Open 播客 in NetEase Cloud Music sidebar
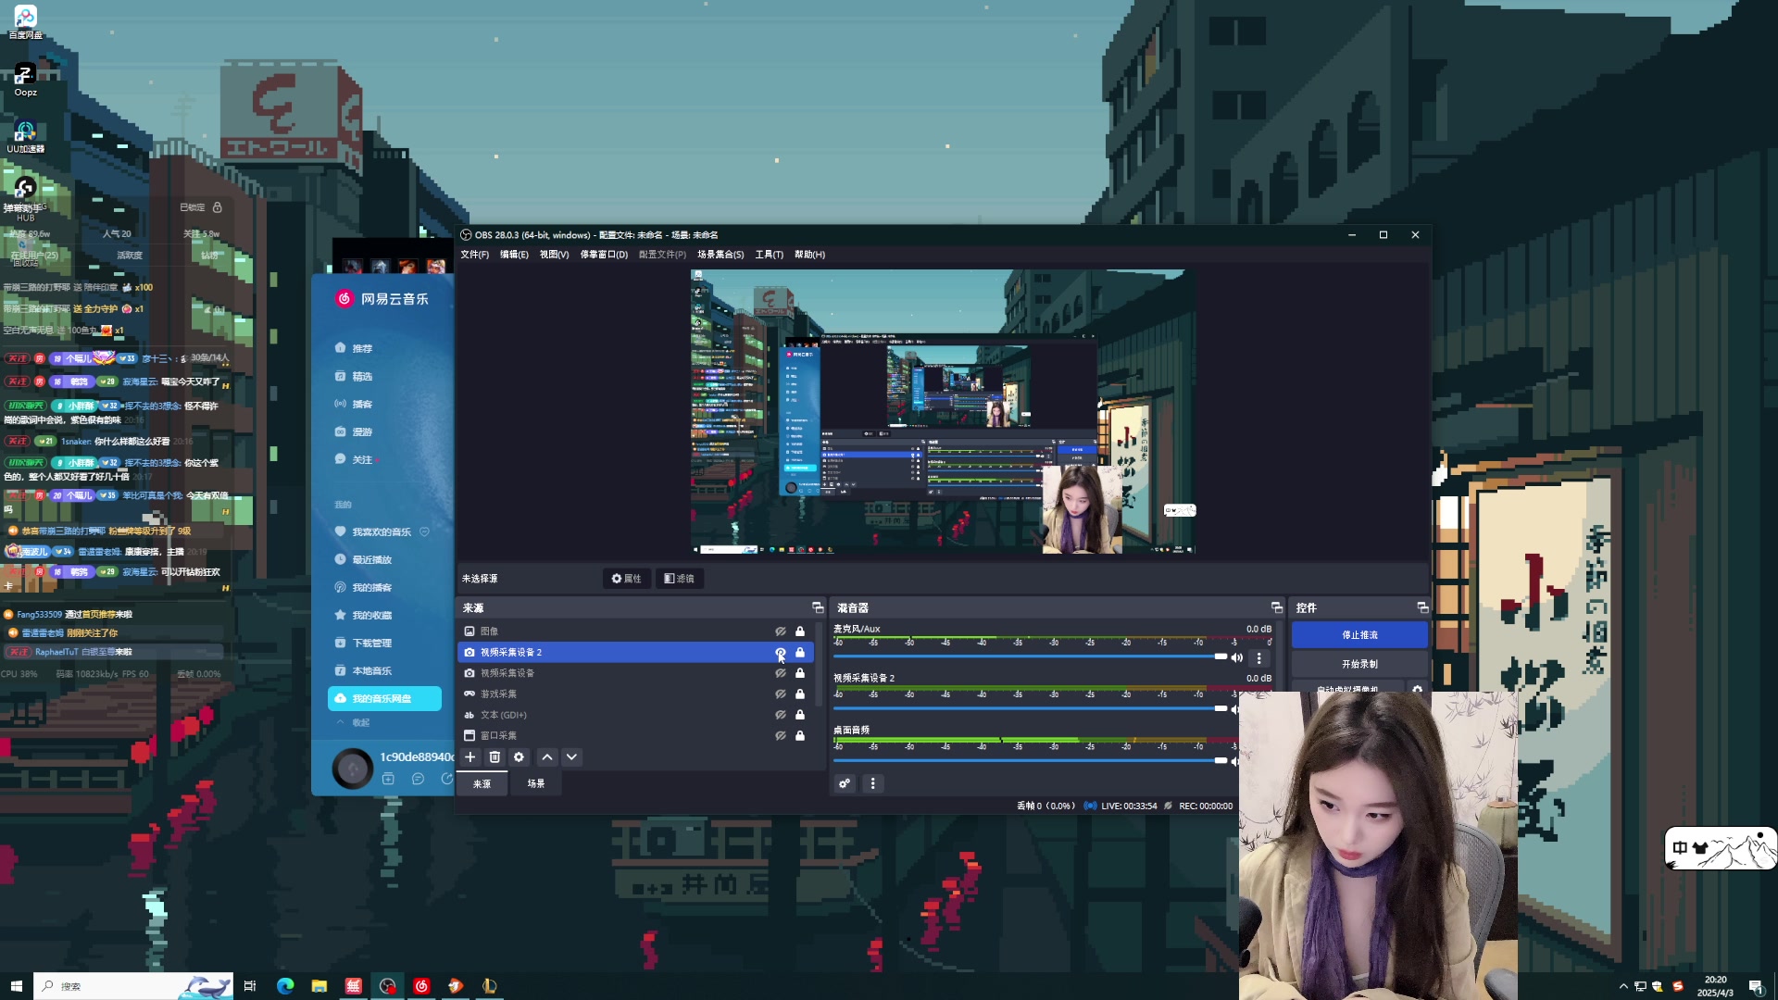This screenshot has width=1778, height=1000. coord(362,405)
